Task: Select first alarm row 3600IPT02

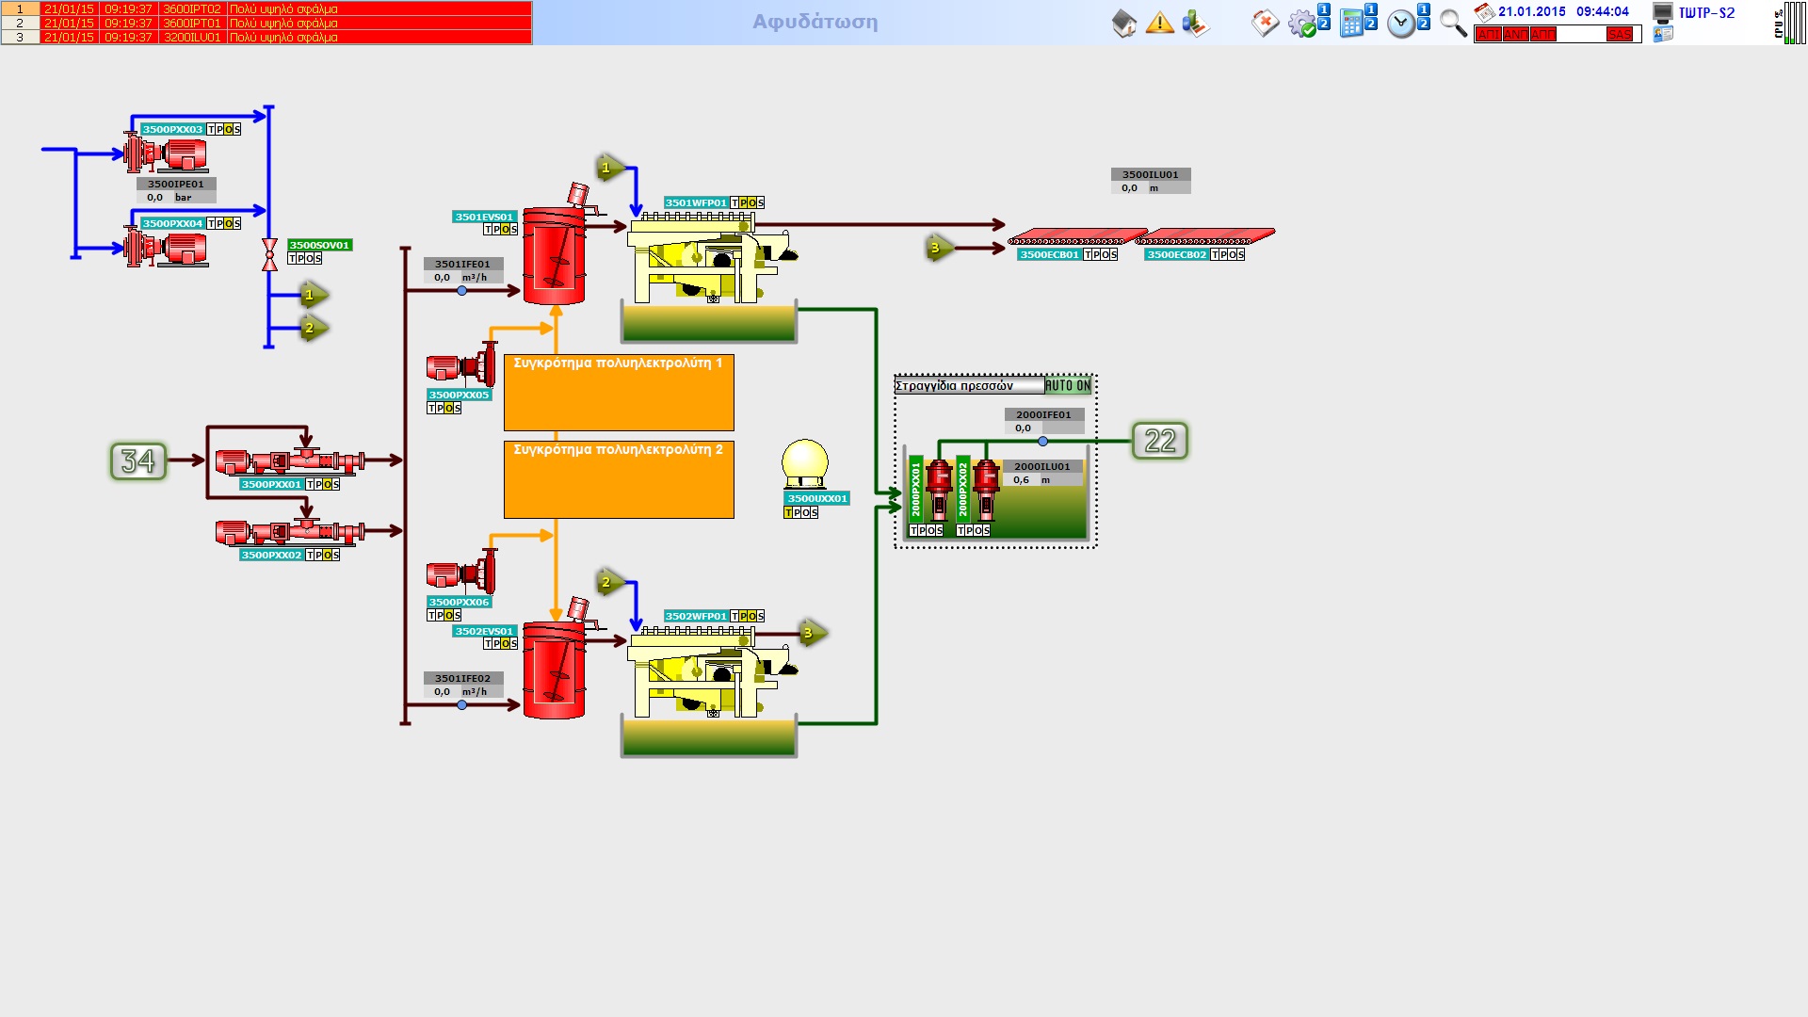Action: point(192,8)
